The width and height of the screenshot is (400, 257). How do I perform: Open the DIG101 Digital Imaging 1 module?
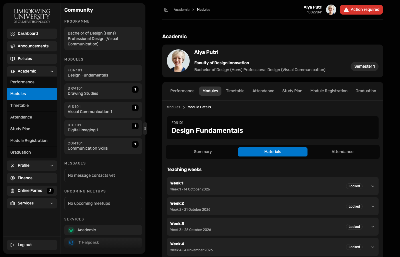pos(103,128)
